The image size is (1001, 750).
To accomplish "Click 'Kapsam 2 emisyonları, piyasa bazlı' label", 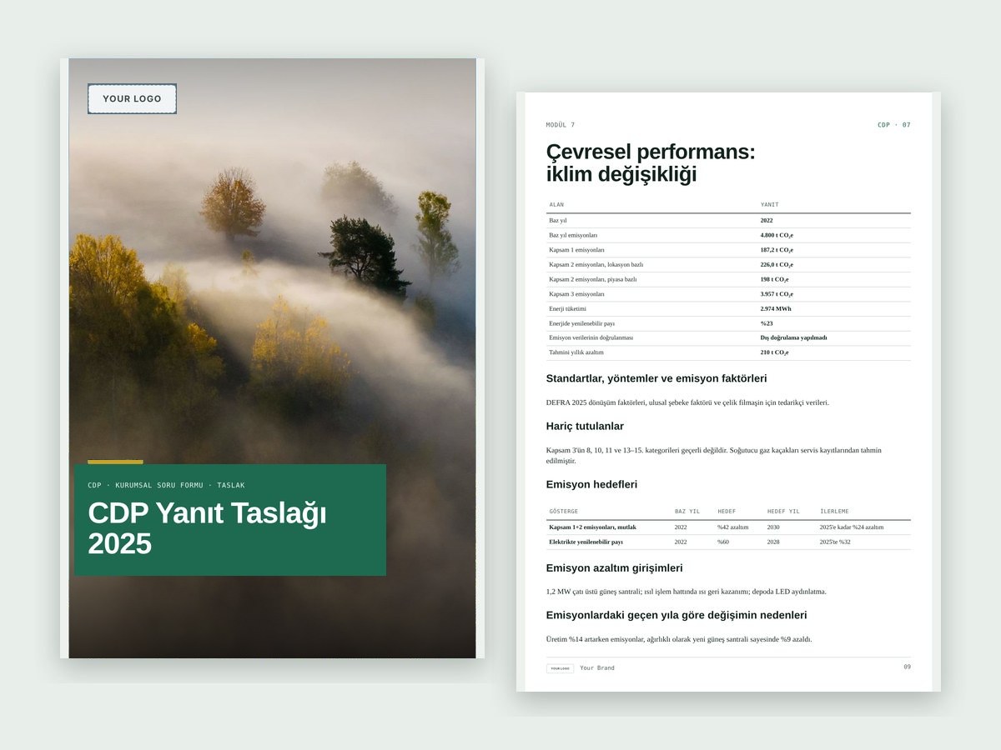I will pos(592,280).
